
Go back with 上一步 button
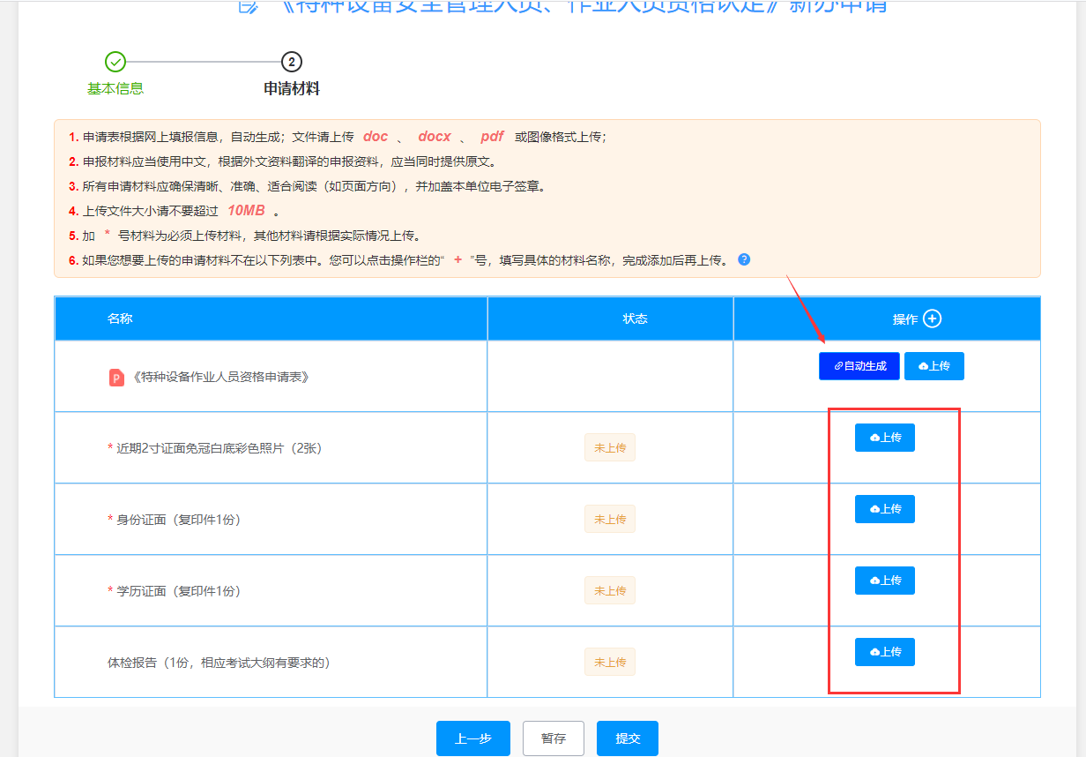[x=472, y=738]
